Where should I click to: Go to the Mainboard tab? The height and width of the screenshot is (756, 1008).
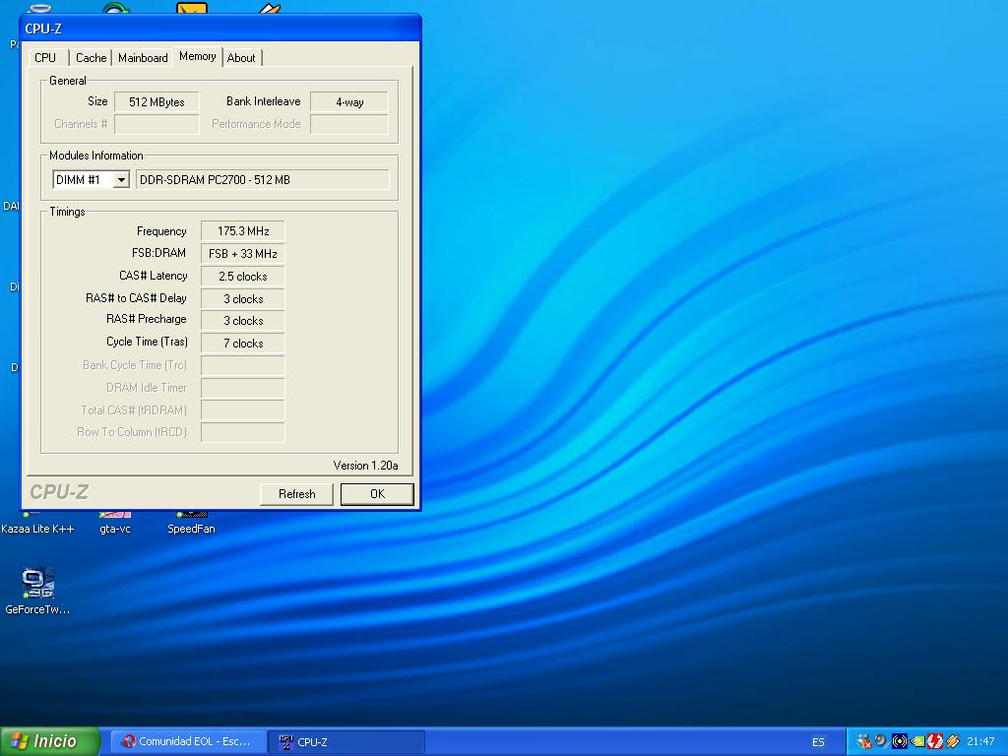[x=143, y=58]
